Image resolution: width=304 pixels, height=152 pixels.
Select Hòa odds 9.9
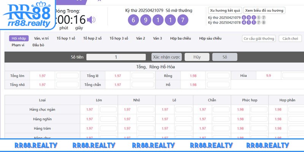269,76
